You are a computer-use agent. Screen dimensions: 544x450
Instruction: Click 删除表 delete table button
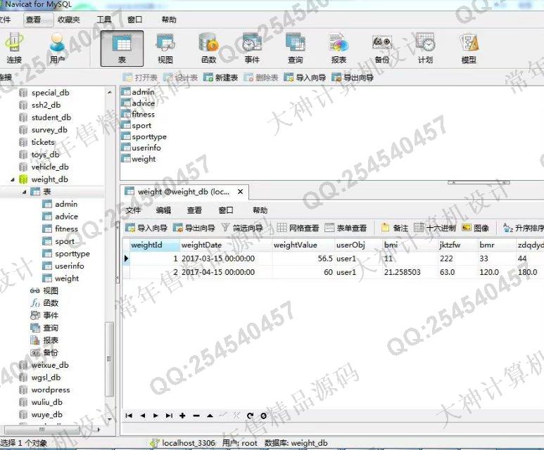(x=261, y=77)
